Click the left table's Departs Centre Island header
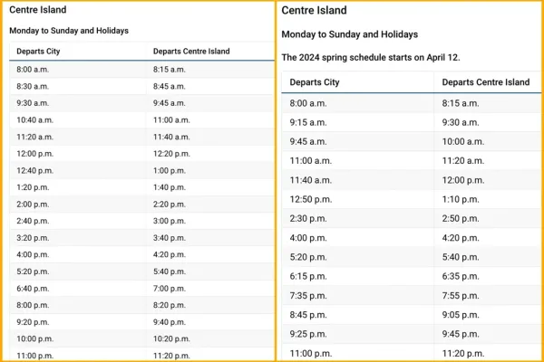Image resolution: width=544 pixels, height=362 pixels. pos(191,52)
